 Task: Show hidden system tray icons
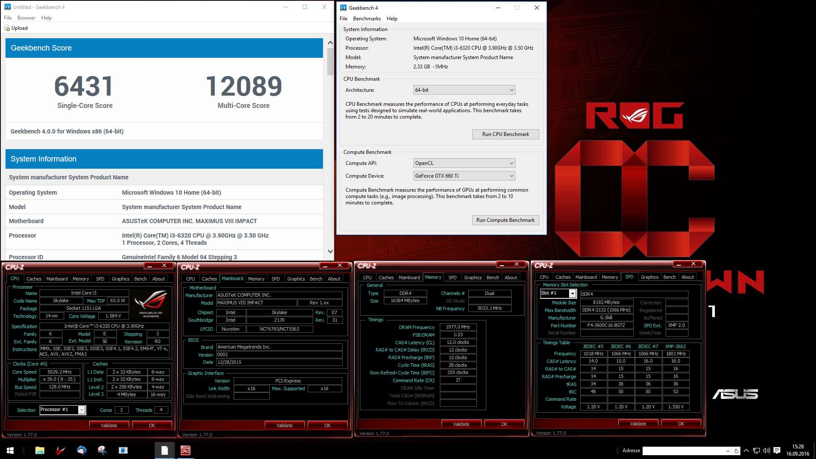tap(746, 450)
